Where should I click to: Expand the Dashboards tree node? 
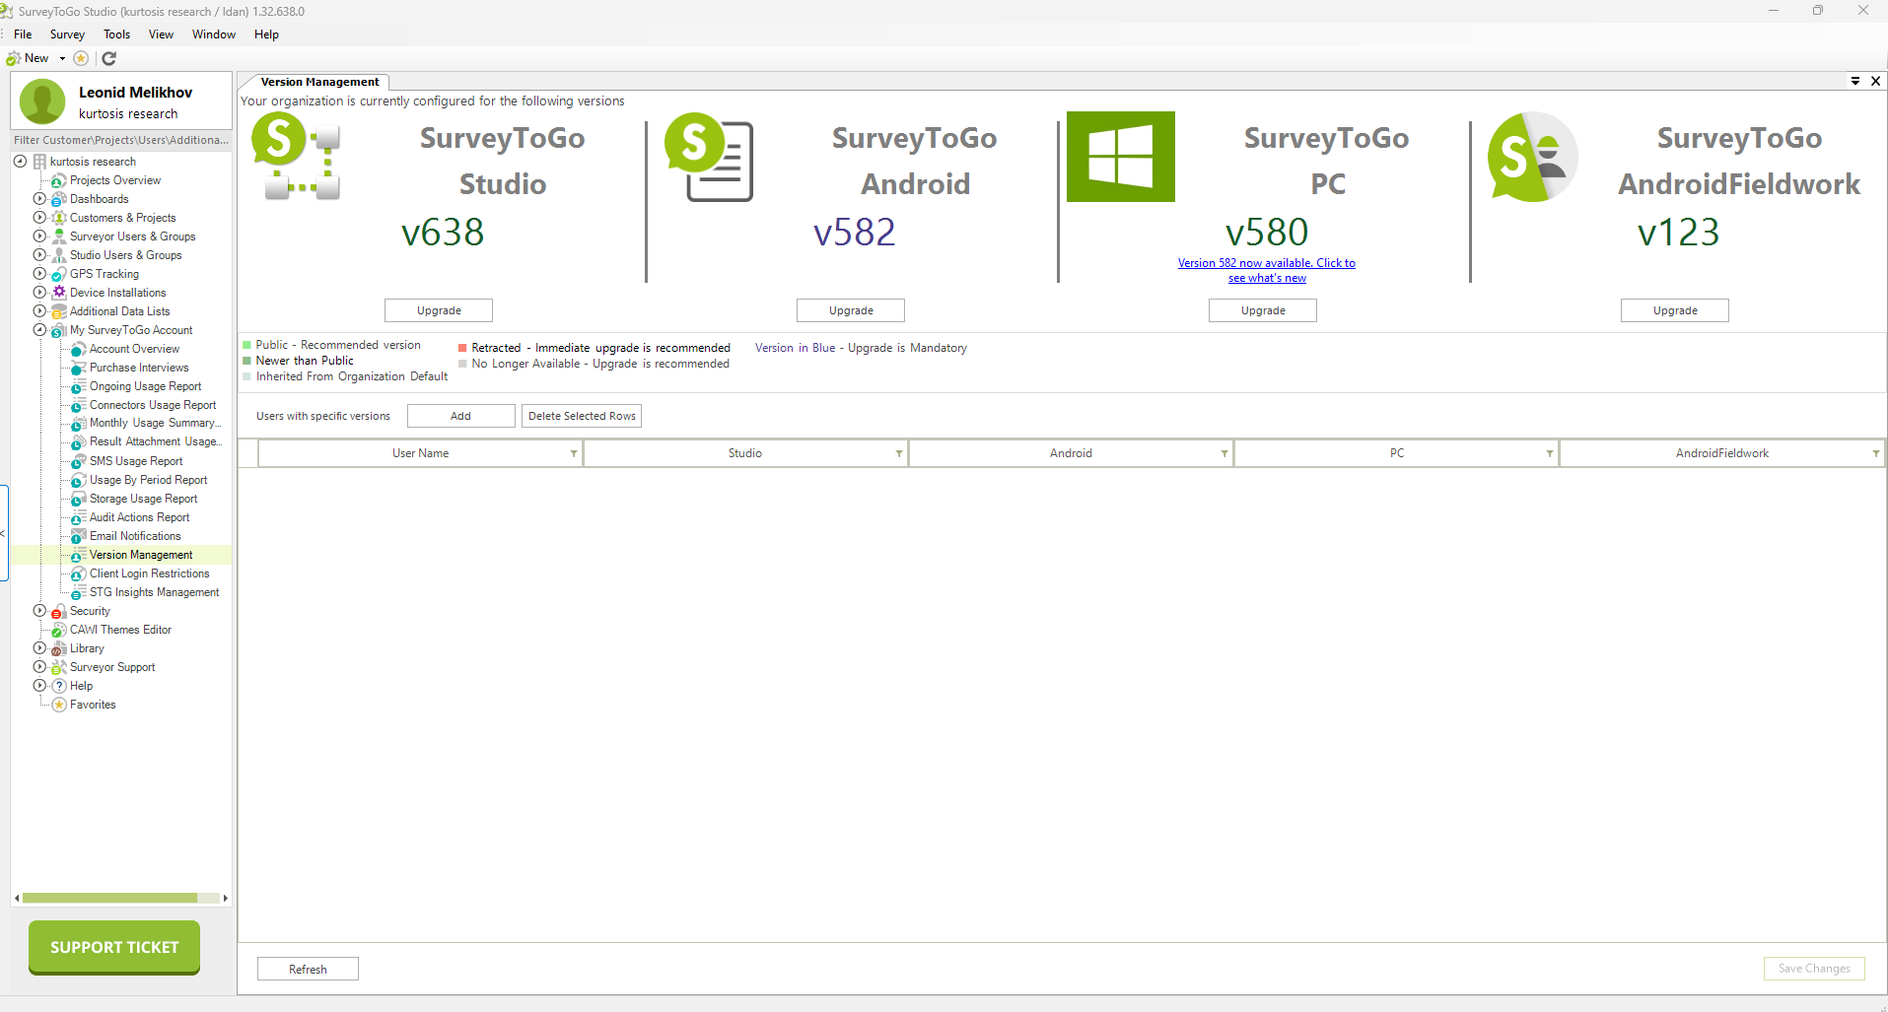point(39,199)
